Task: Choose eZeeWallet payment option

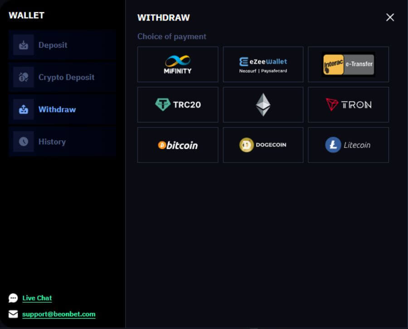Action: (x=263, y=64)
